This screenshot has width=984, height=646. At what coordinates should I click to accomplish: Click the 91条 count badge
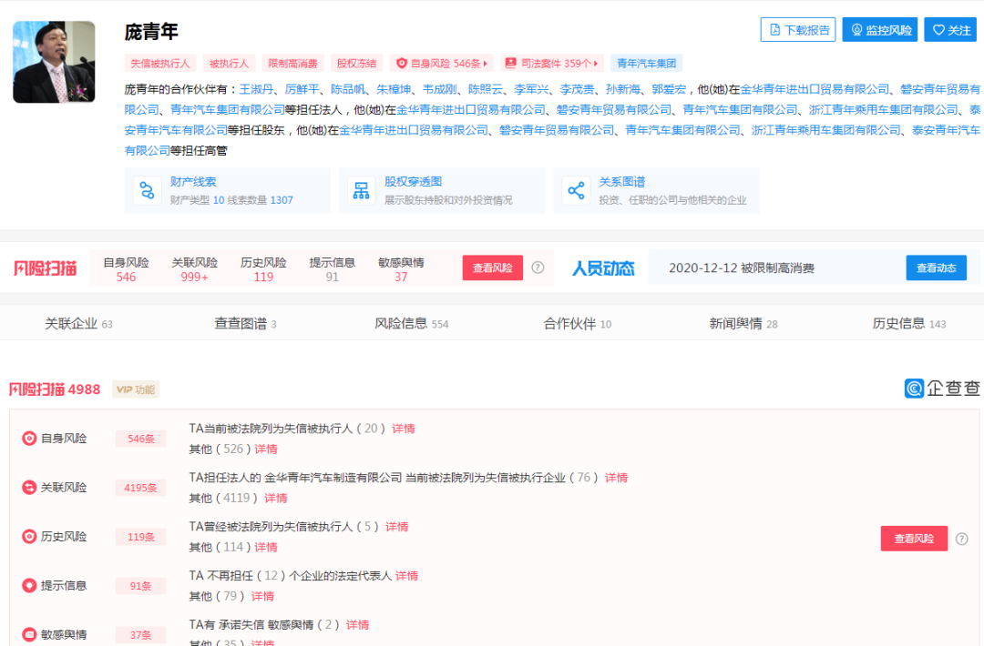pyautogui.click(x=140, y=586)
